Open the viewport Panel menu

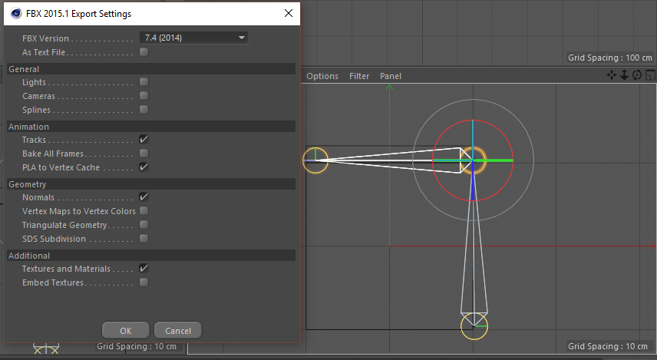[391, 76]
